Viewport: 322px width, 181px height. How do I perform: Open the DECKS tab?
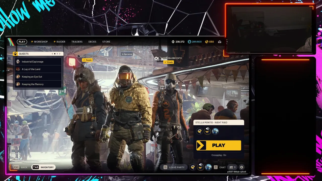click(92, 42)
